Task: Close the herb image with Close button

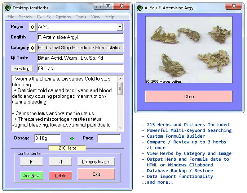Action: pos(189,96)
